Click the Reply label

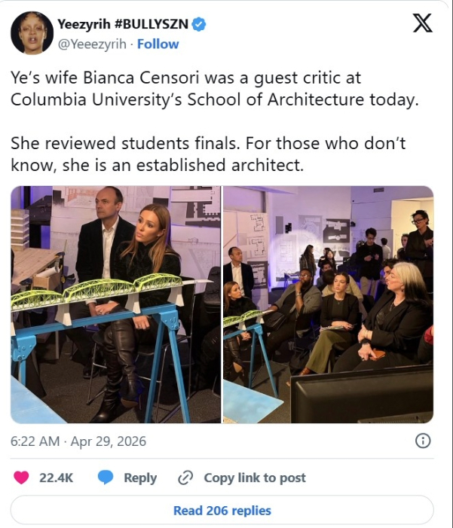coord(140,478)
